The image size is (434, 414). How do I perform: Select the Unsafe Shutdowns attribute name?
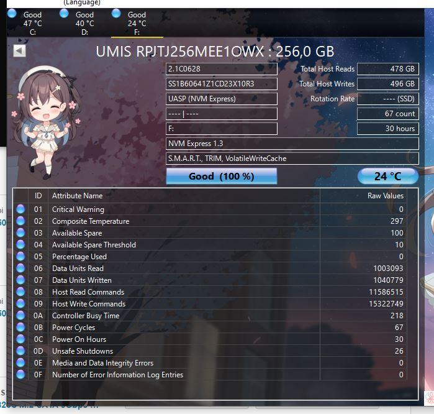pos(83,351)
